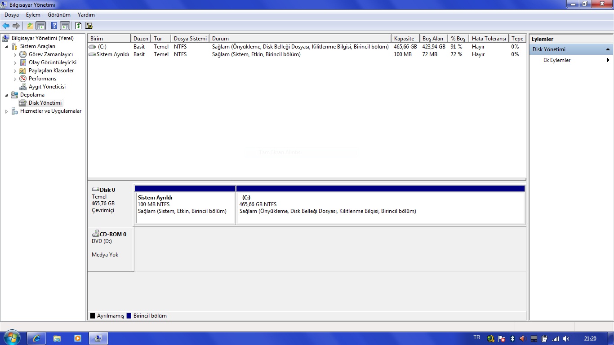Click the Disk Yönetimi tree icon
Screen dimensions: 614x345
coord(23,103)
